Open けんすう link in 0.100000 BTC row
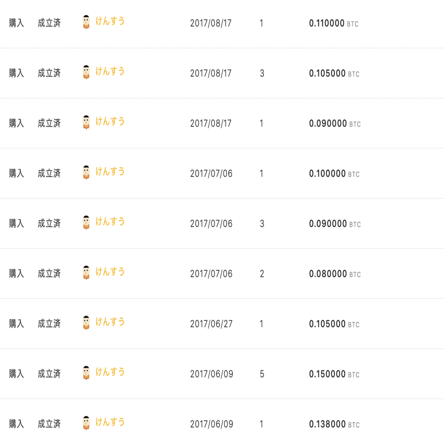The height and width of the screenshot is (444, 444). pos(110,171)
